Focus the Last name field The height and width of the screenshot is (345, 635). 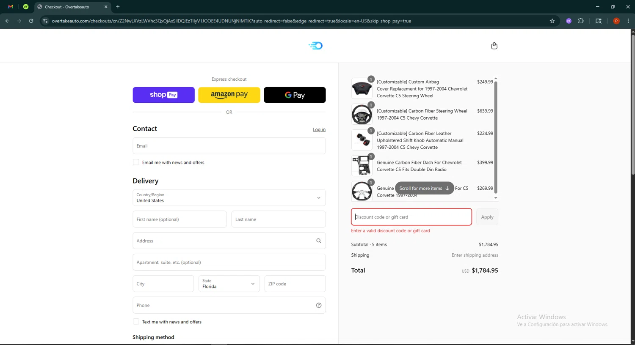(279, 219)
